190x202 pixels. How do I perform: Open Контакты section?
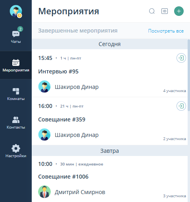16,123
